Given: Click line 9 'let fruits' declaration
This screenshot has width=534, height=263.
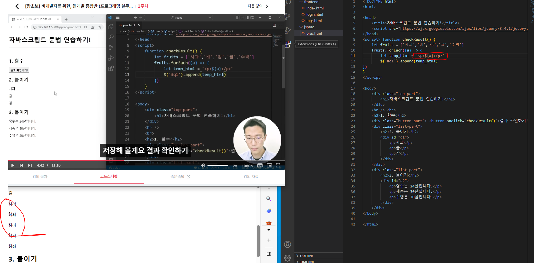Looking at the screenshot, I should pyautogui.click(x=418, y=45).
